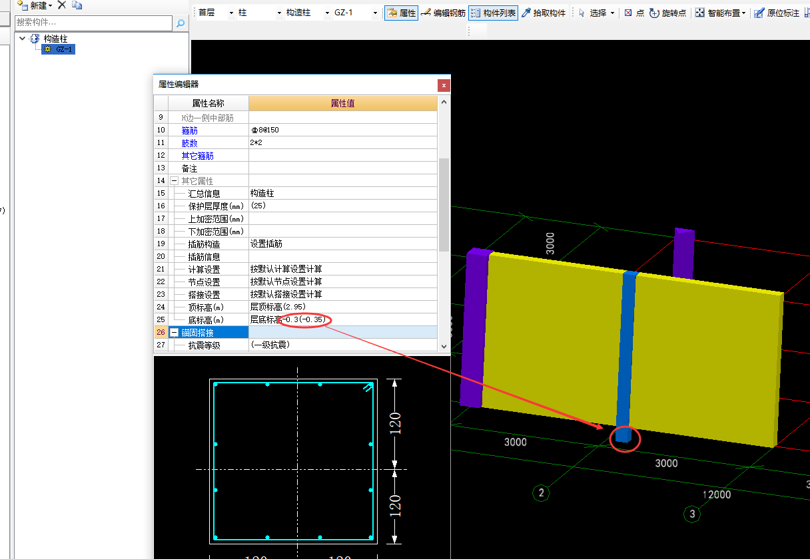Click 层顶标高(2.95) top elevation value
810x559 pixels.
pyautogui.click(x=343, y=307)
